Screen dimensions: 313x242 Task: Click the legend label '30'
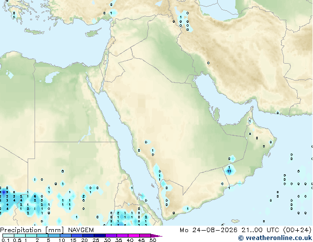(x=107, y=240)
